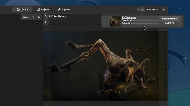Screen dimensions: 190x106
Task: Toggle the sort order icon
Action: coord(39,17)
